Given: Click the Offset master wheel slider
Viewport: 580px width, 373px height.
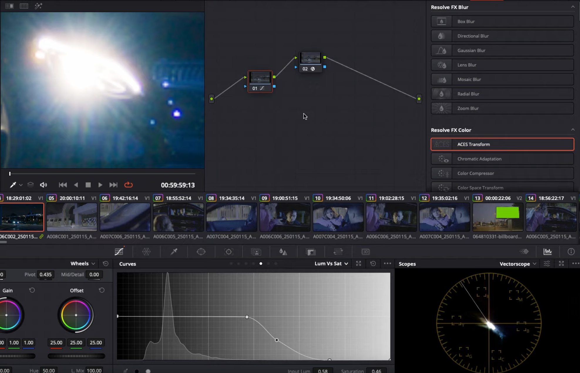Looking at the screenshot, I should point(76,356).
